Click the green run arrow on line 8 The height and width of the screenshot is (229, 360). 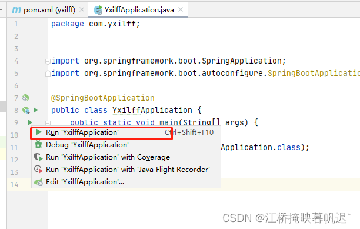35,110
